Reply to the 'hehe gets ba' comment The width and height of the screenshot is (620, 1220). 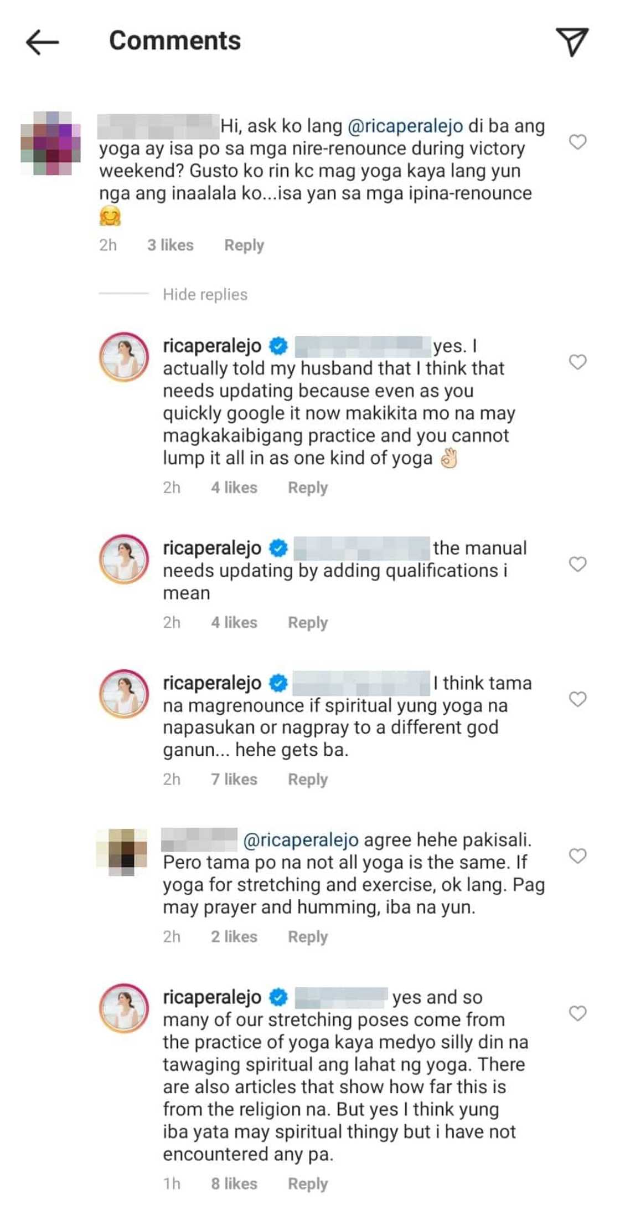point(307,780)
